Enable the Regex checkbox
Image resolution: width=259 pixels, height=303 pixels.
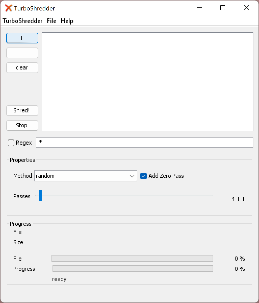pyautogui.click(x=11, y=143)
